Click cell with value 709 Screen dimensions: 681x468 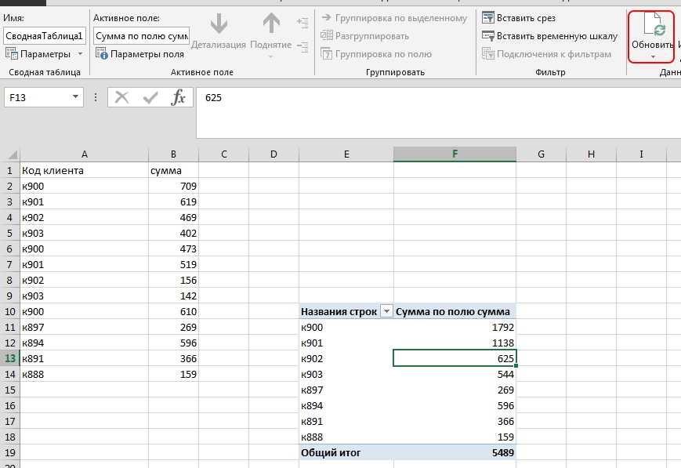click(173, 186)
